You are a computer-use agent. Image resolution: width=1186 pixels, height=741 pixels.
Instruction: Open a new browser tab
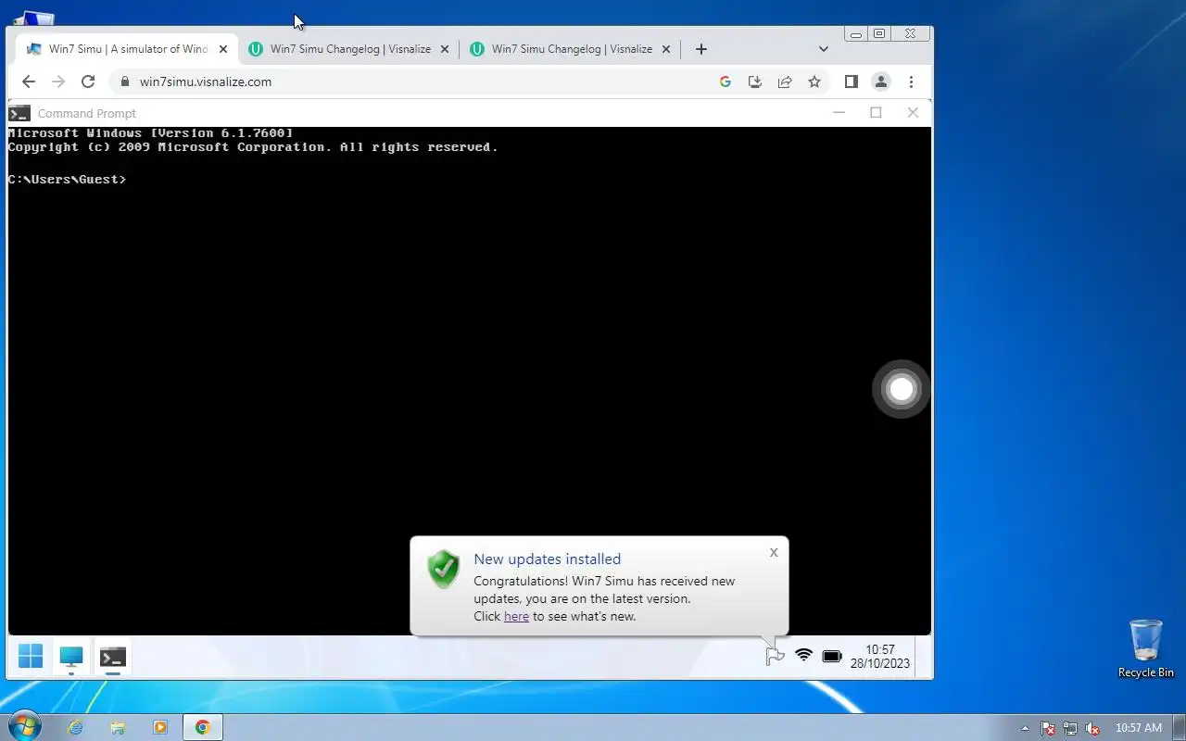(x=701, y=49)
